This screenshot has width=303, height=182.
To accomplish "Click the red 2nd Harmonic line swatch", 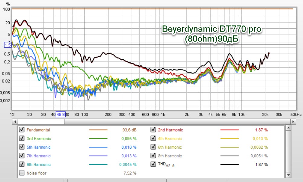I will pos(229,130).
